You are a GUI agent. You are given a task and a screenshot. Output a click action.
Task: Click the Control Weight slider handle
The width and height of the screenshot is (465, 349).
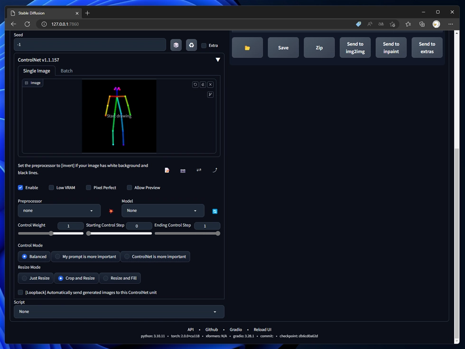51,233
